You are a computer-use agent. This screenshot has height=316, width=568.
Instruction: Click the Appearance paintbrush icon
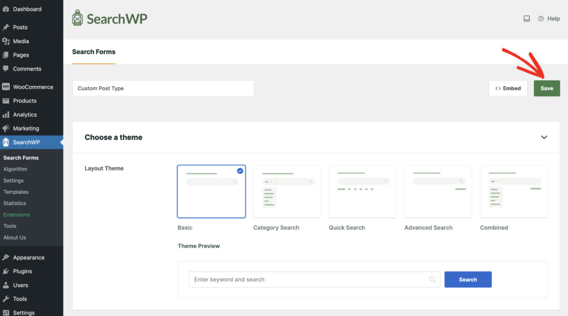[6, 258]
